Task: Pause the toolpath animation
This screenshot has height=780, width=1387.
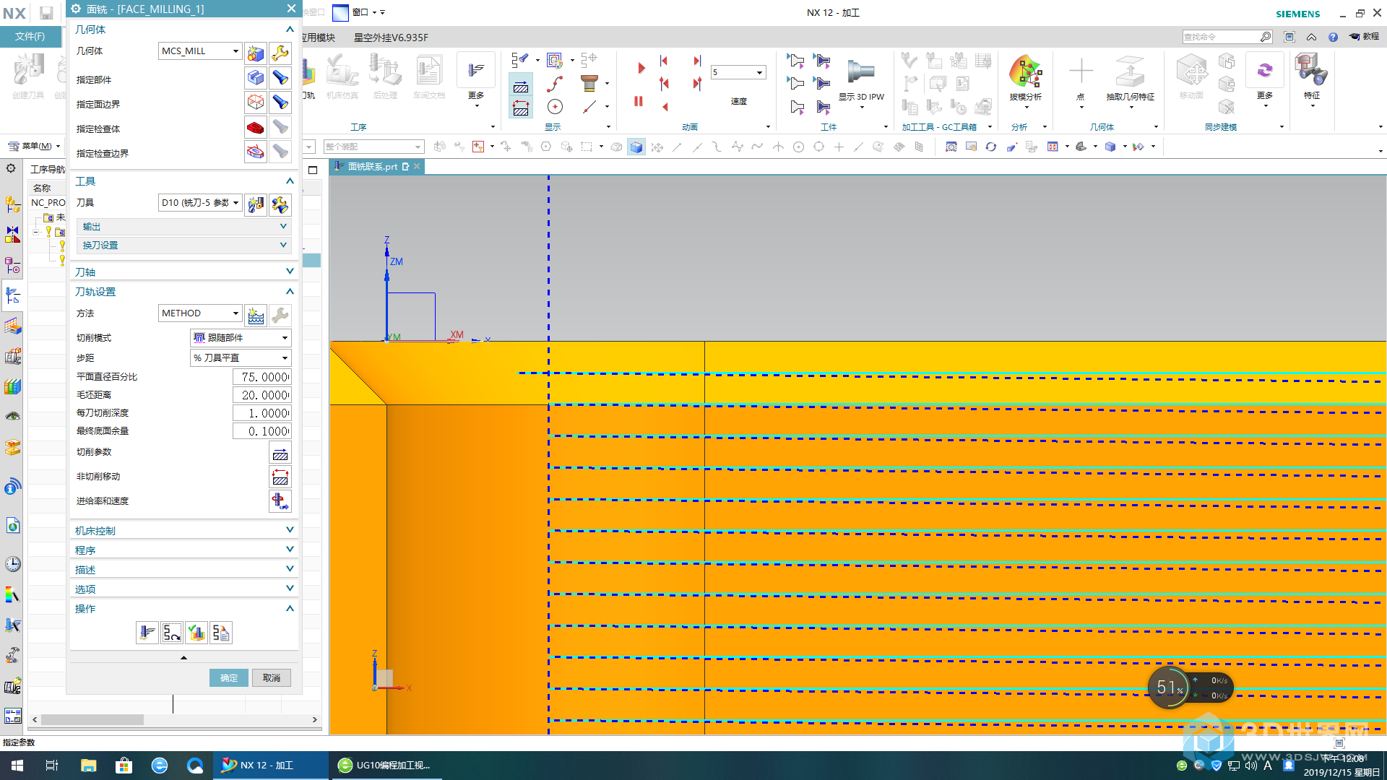Action: click(x=639, y=101)
